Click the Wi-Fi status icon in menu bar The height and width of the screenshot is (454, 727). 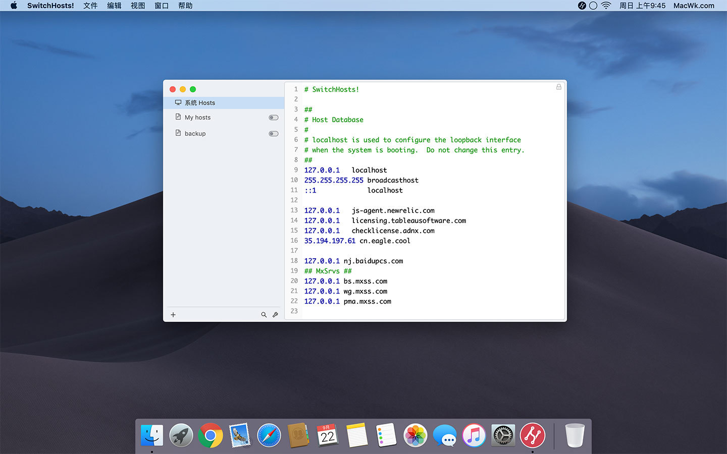point(606,6)
